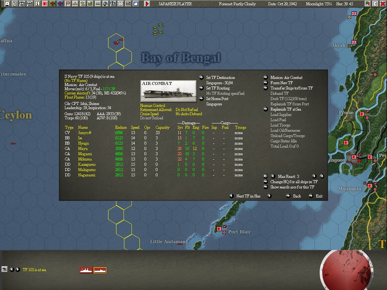Click the single yellow ship toolbar icon
Screen dimensions: 387x290
(75, 4)
